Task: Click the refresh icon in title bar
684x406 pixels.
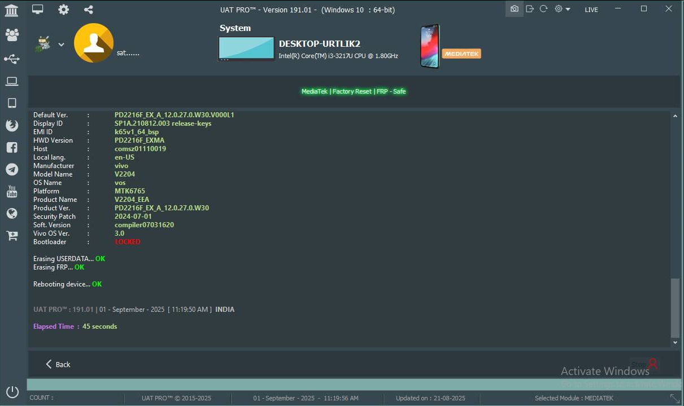Action: 543,9
